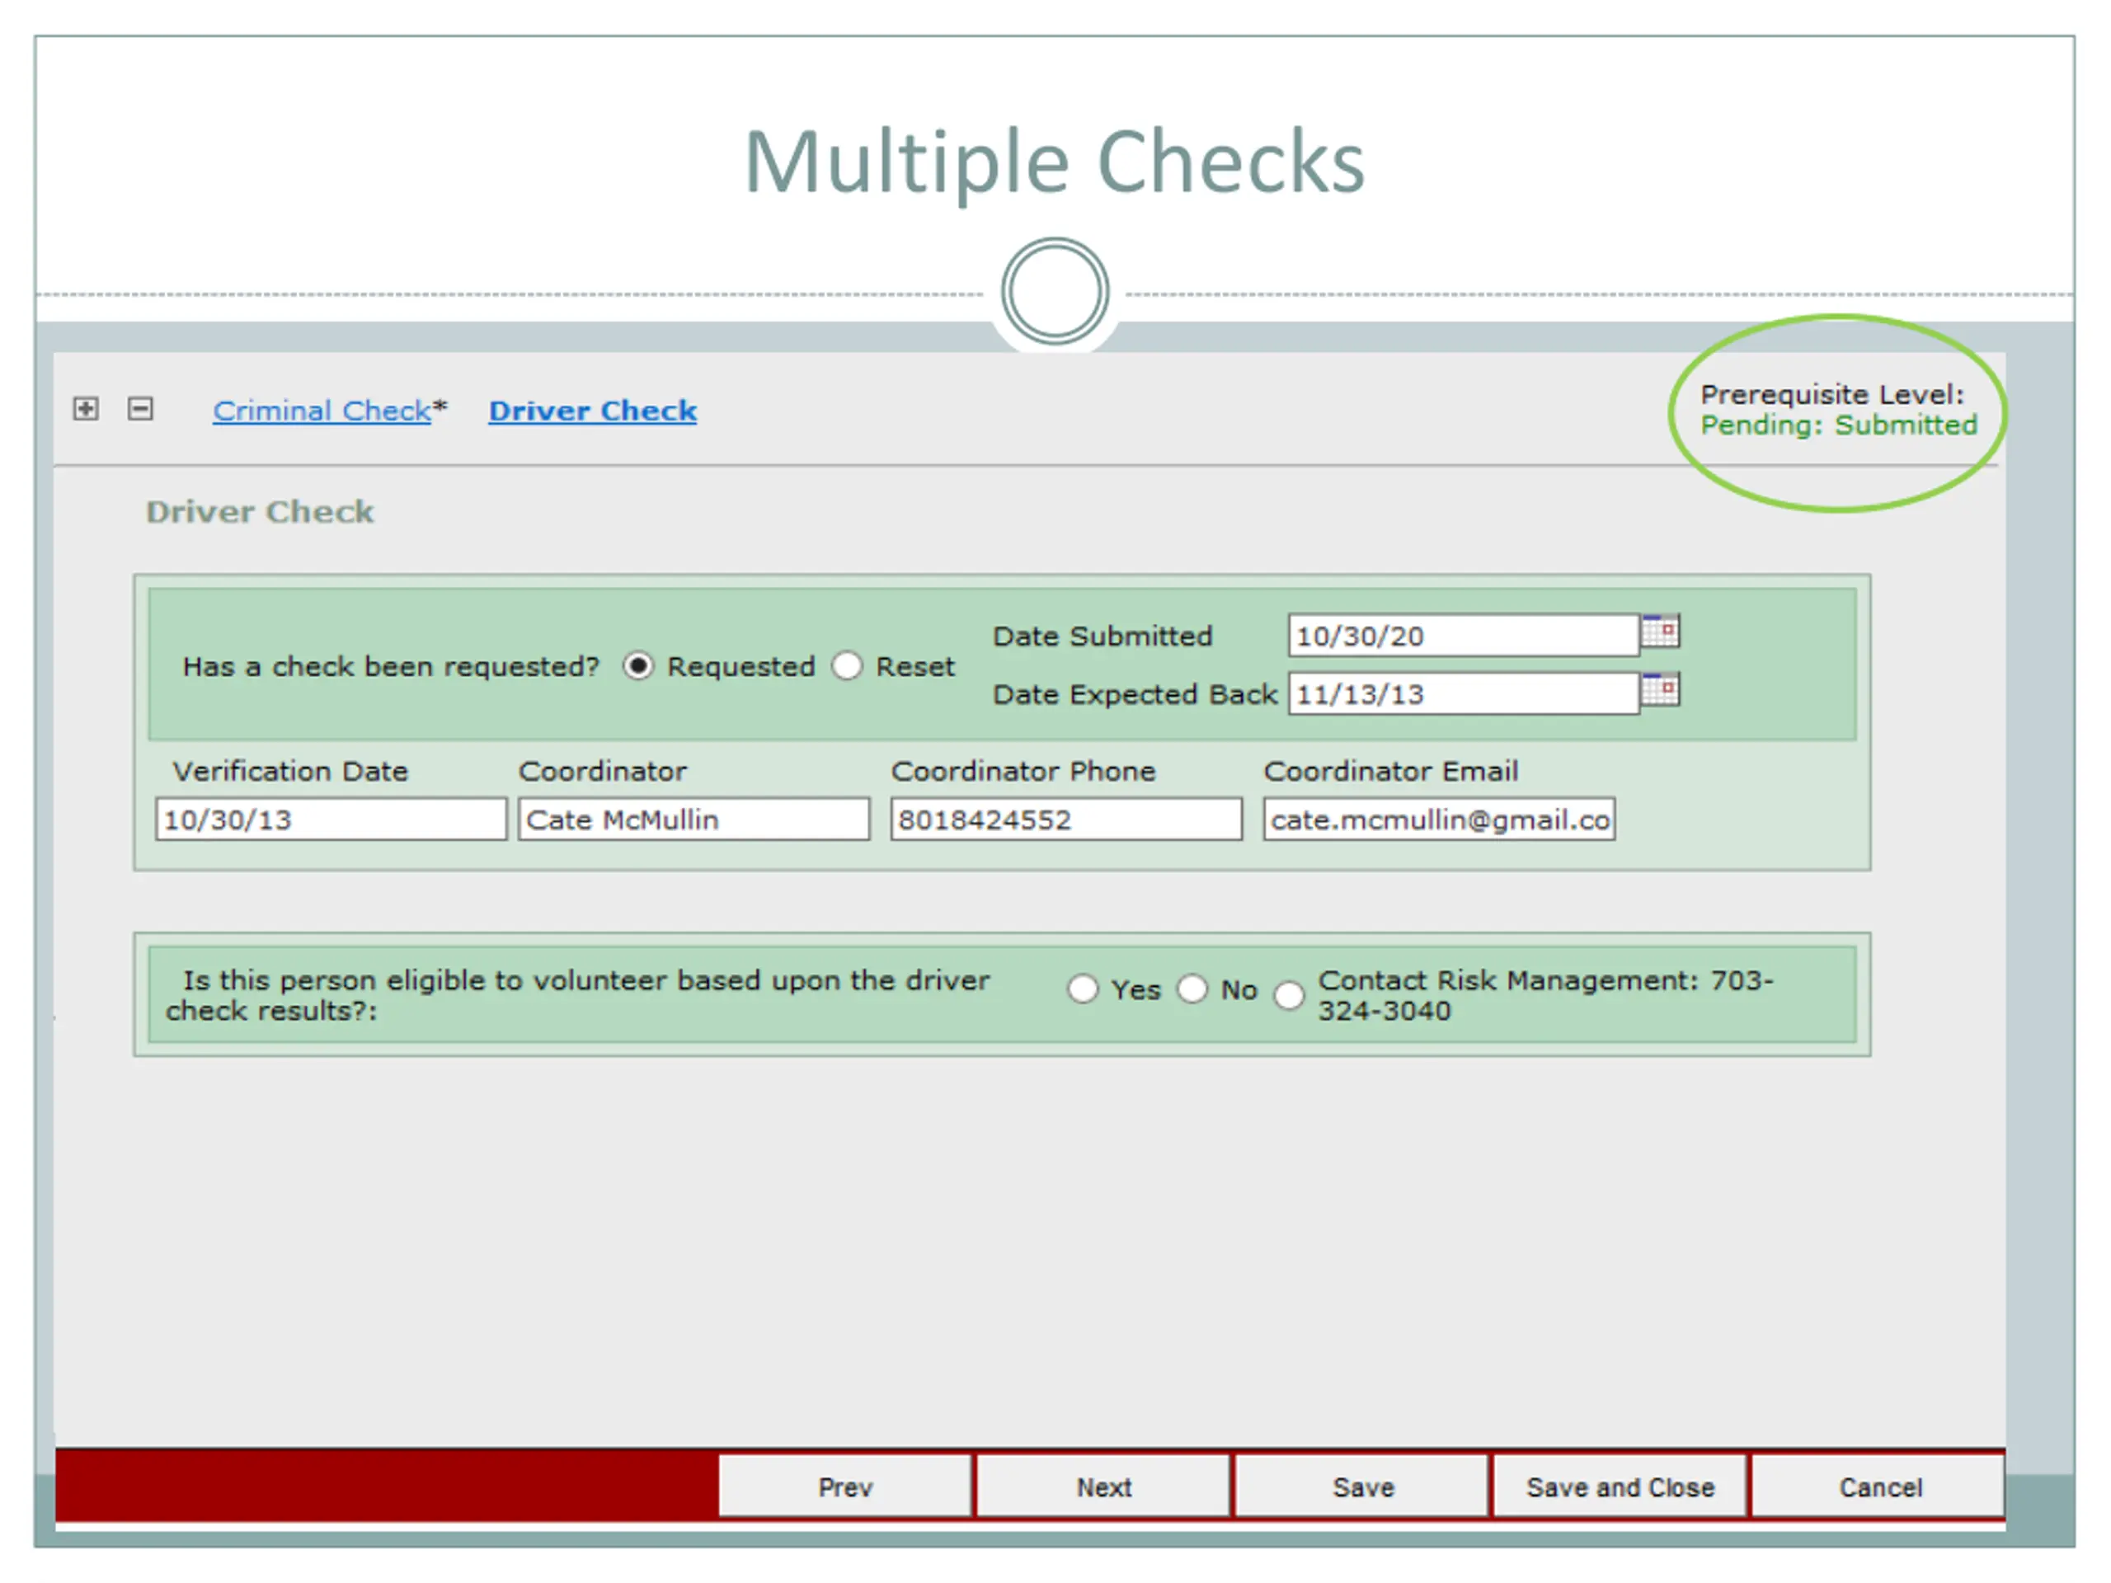
Task: Click the Cancel button
Action: click(x=1880, y=1487)
